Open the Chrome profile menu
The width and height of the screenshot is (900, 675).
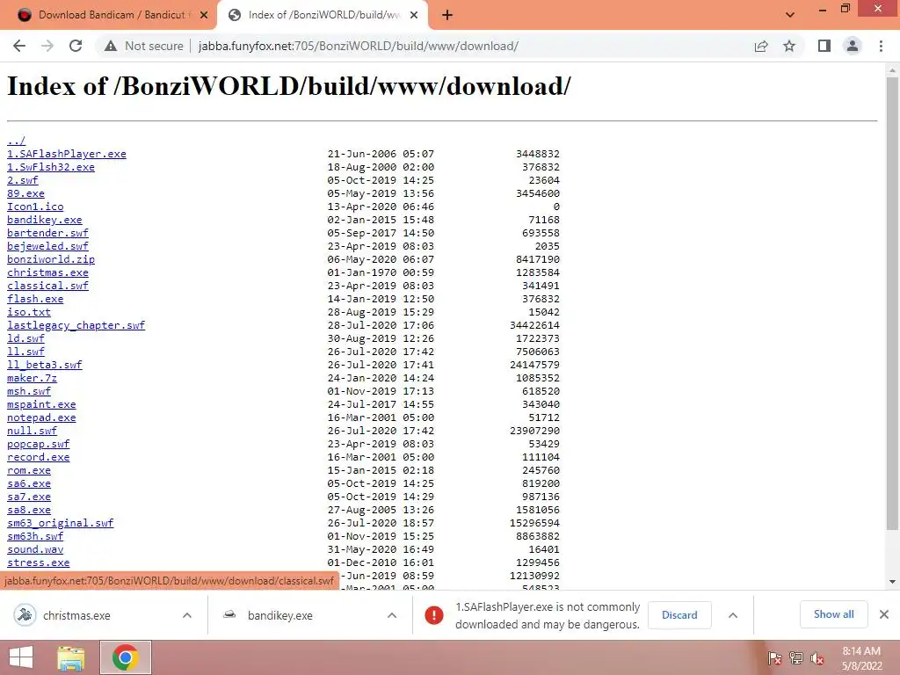[853, 46]
